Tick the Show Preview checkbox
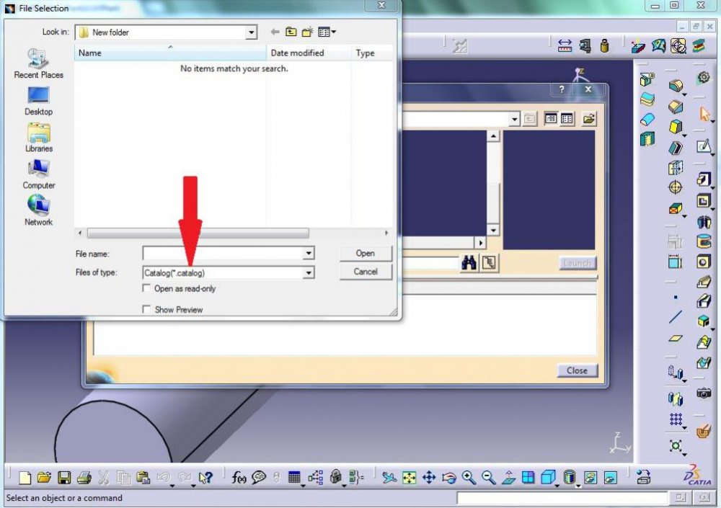This screenshot has height=508, width=721. 147,310
